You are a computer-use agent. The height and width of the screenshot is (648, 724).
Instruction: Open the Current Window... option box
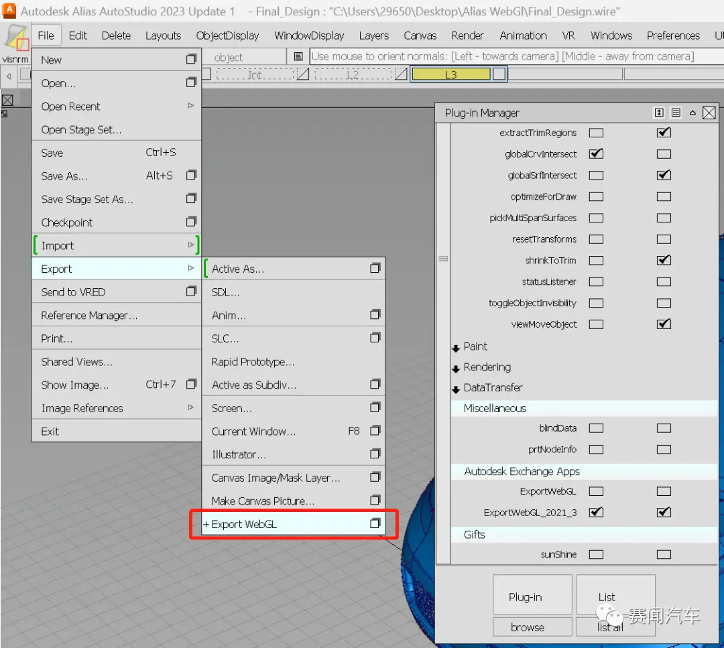375,431
